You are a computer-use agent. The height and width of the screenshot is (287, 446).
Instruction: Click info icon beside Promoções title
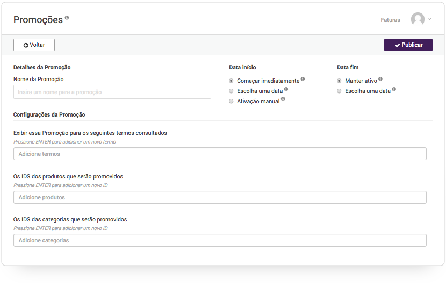[67, 18]
